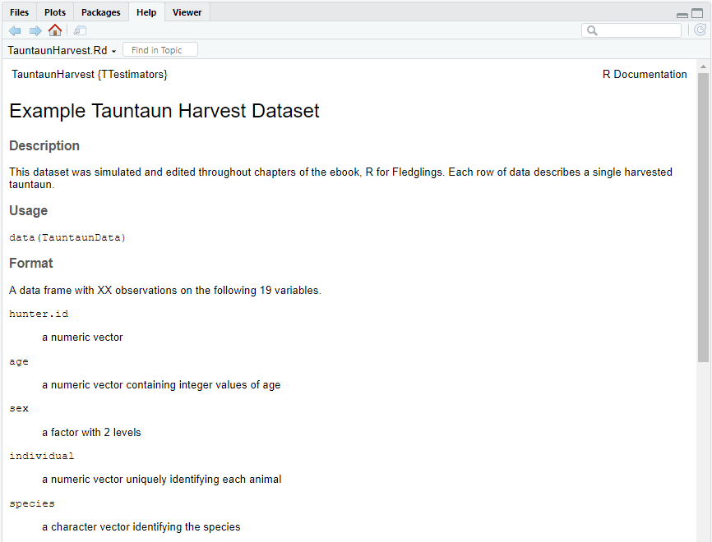The width and height of the screenshot is (712, 542).
Task: Open the Packages tab
Action: (101, 12)
